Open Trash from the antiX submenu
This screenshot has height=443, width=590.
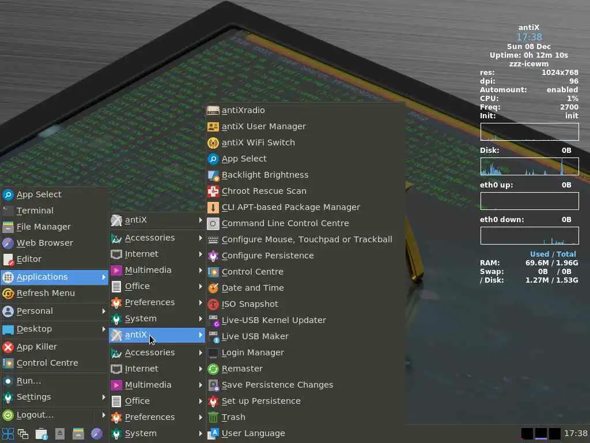(305, 418)
